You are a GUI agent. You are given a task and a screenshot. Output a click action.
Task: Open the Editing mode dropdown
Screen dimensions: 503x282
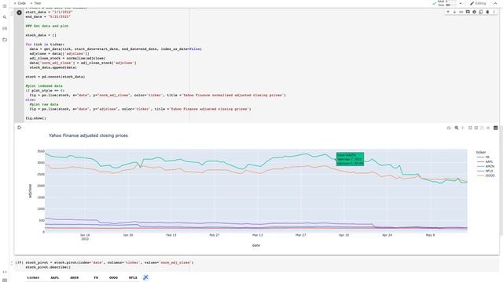coord(478,3)
